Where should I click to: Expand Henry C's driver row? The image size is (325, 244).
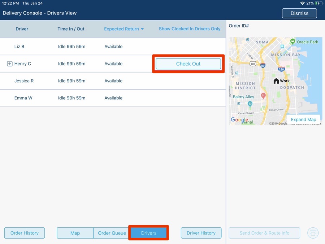[9, 64]
